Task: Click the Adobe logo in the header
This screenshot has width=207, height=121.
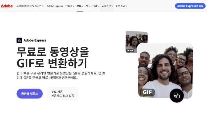Action: [7, 6]
